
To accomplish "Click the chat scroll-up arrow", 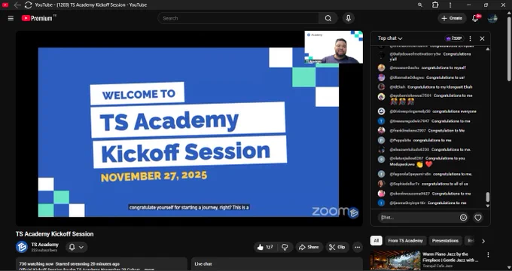I will 487,49.
